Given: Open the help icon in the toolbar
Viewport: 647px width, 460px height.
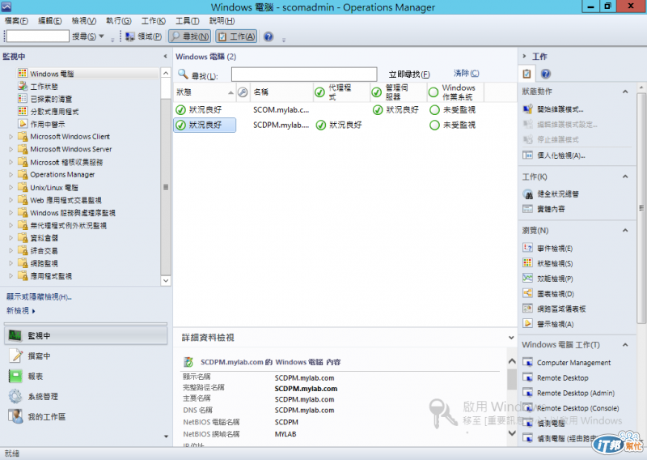Looking at the screenshot, I should (269, 36).
